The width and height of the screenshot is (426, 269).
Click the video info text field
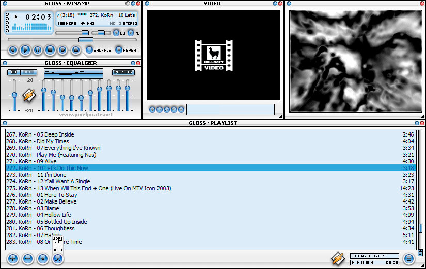tap(230, 110)
